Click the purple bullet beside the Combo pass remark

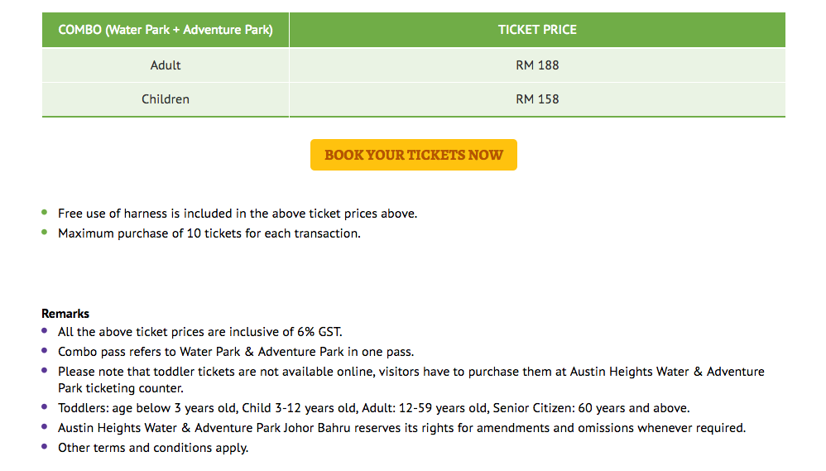45,351
